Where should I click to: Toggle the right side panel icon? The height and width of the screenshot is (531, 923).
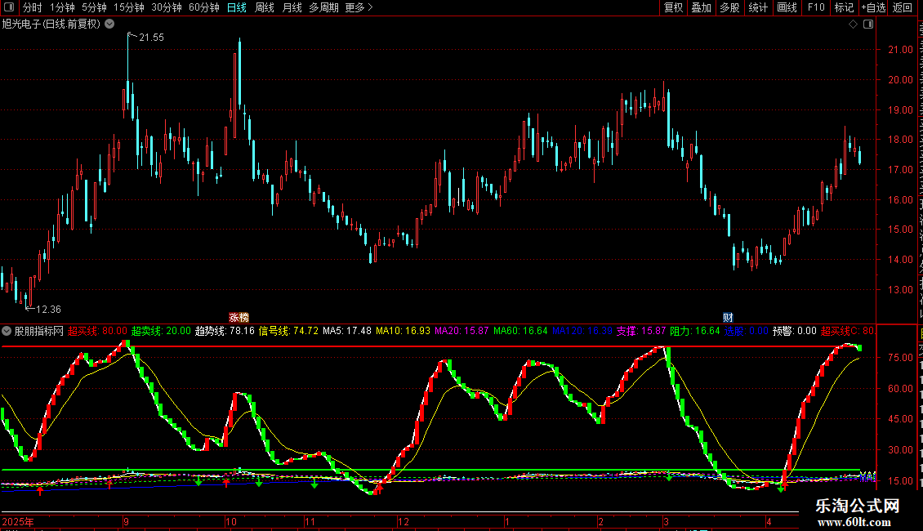868,25
